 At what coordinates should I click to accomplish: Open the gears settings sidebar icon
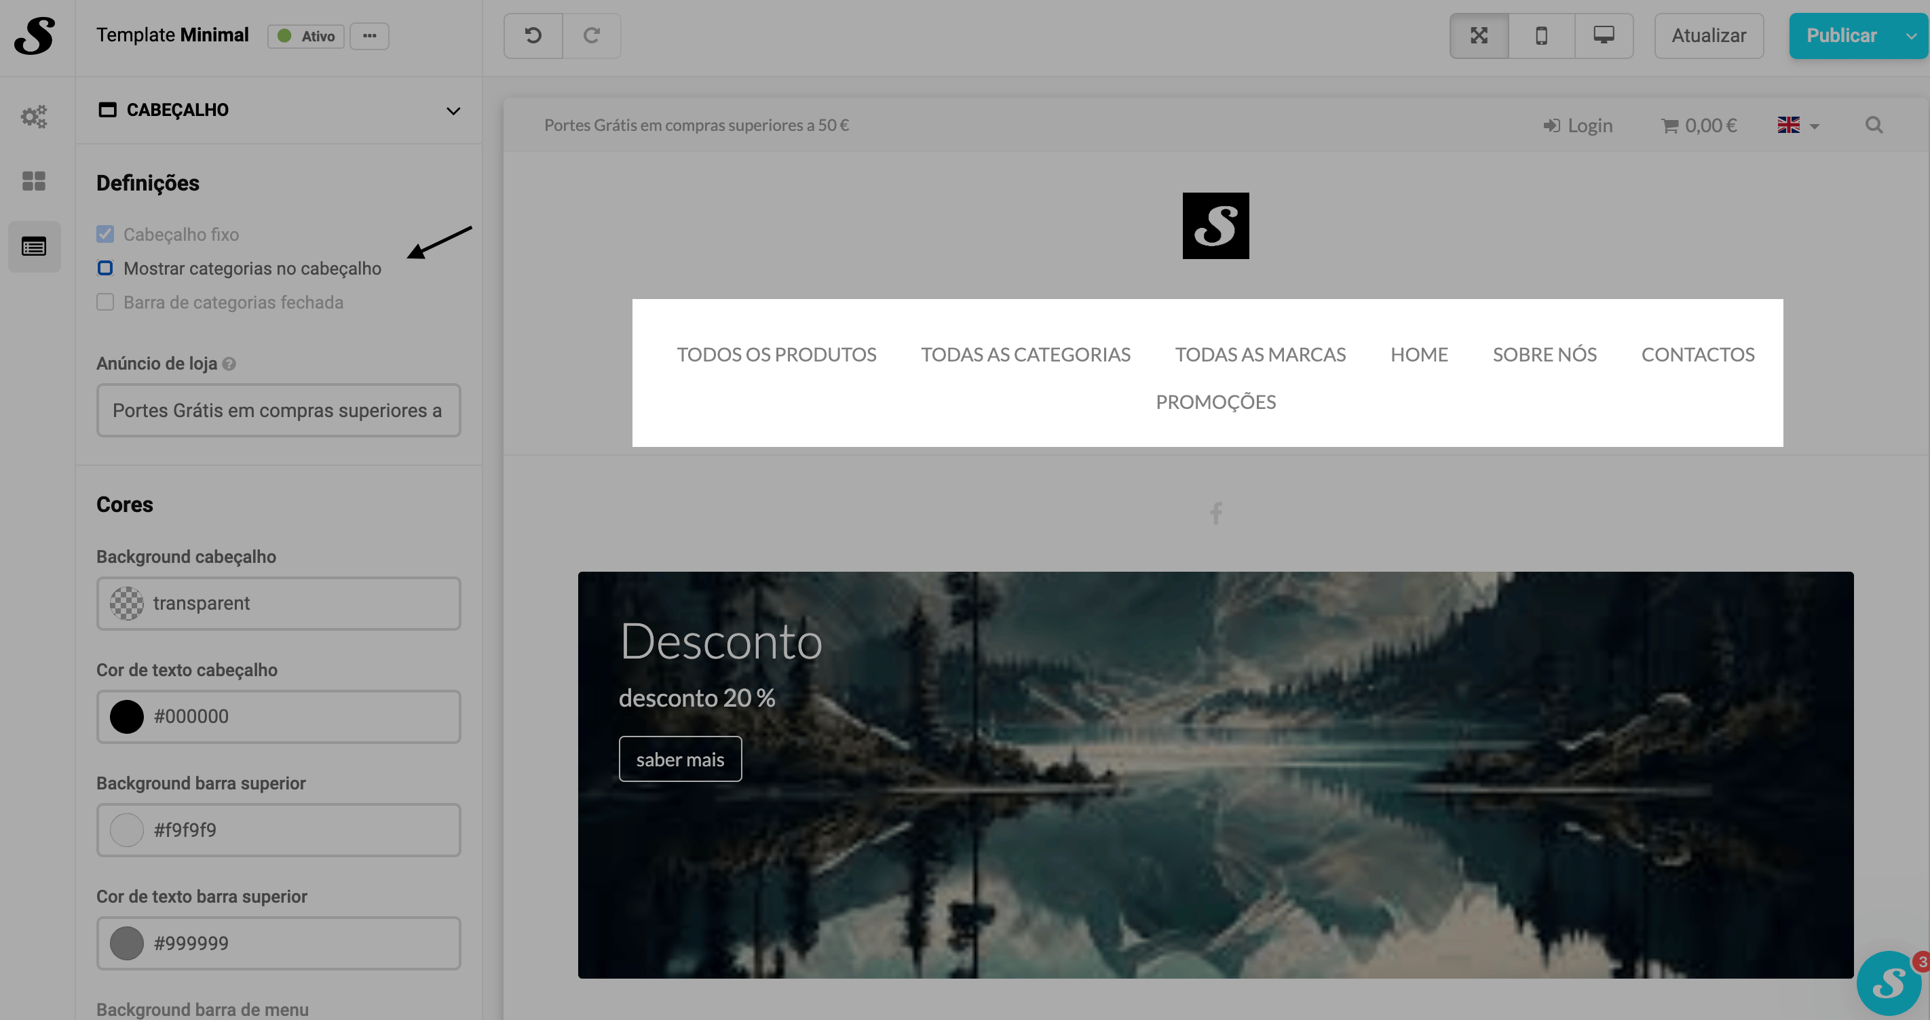click(x=34, y=116)
